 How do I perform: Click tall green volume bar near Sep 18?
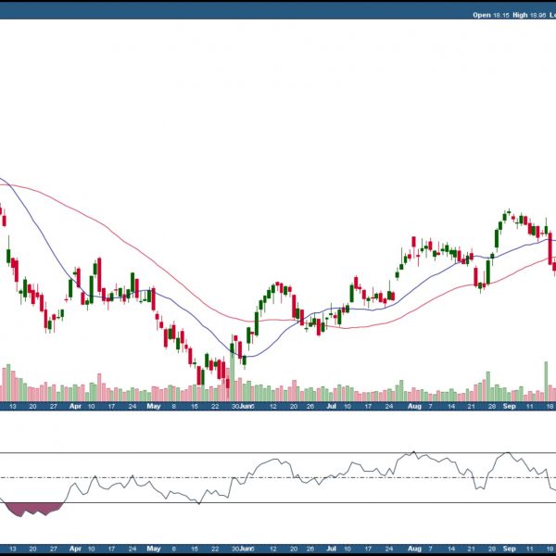pos(546,382)
